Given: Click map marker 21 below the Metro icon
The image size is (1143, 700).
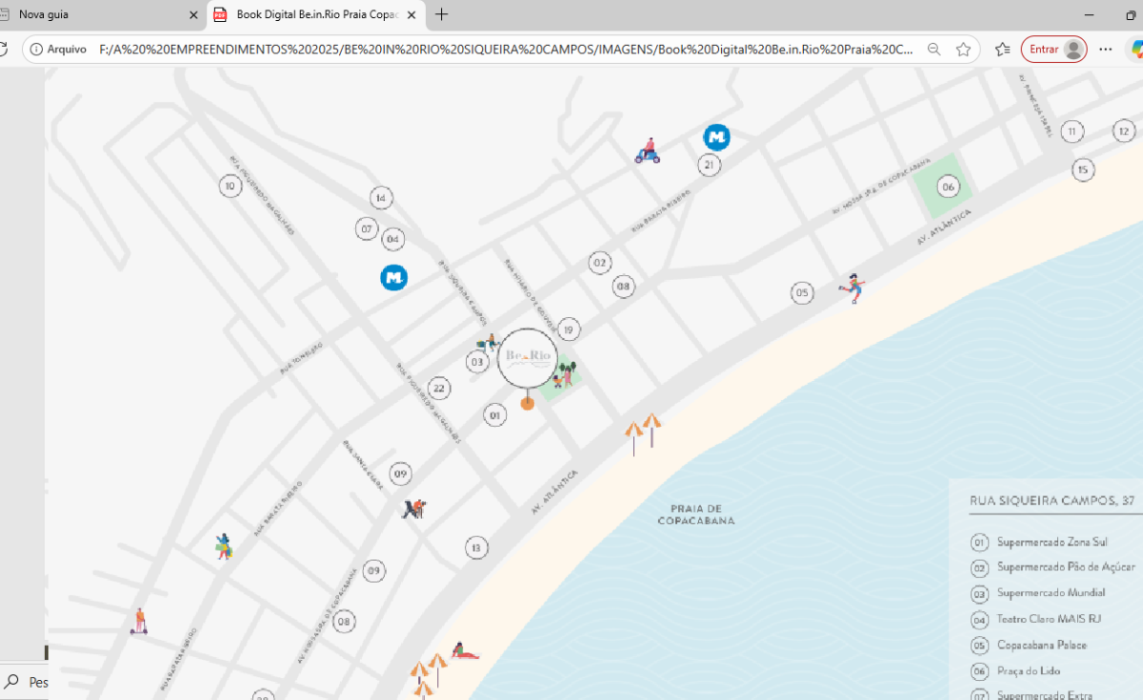Looking at the screenshot, I should click(709, 165).
